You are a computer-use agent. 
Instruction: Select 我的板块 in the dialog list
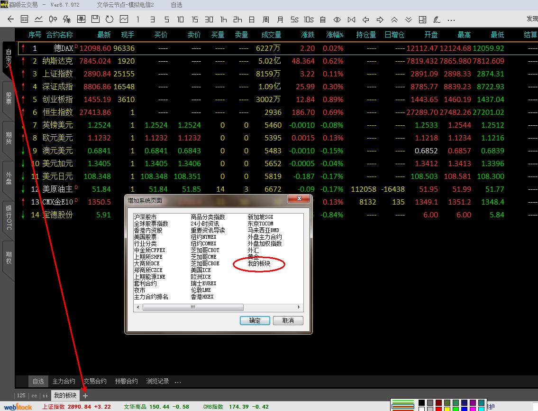click(x=259, y=263)
